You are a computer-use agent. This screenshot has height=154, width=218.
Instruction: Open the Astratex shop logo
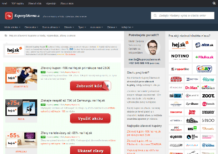click(176, 120)
